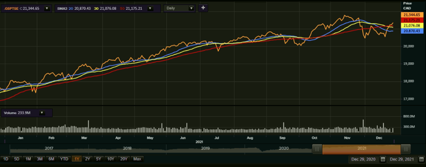Click 2020 in the navigator timeline
This screenshot has height=167, width=426.
pos(284,148)
